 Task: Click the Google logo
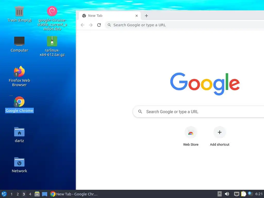[205, 84]
